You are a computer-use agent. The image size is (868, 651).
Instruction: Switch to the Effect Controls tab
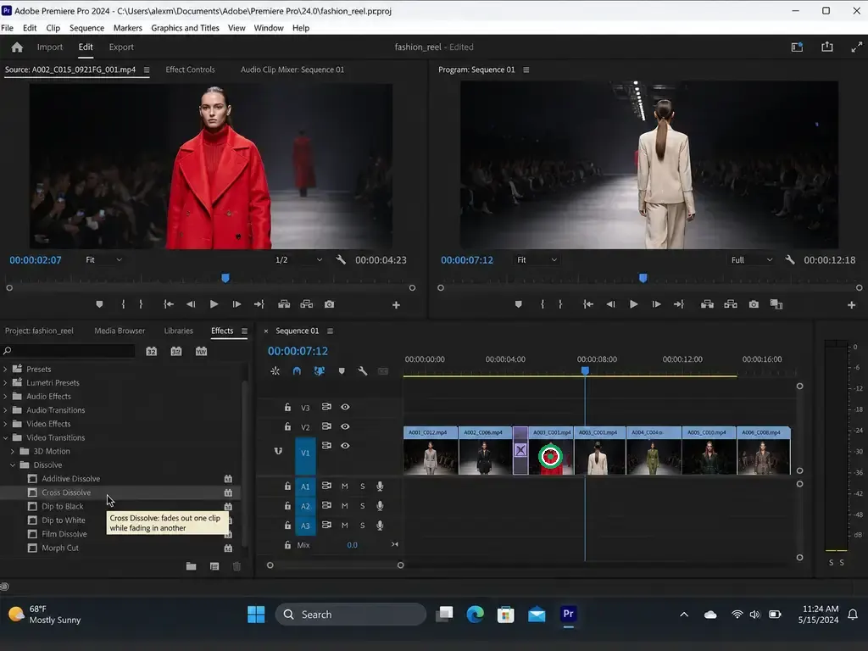tap(190, 70)
